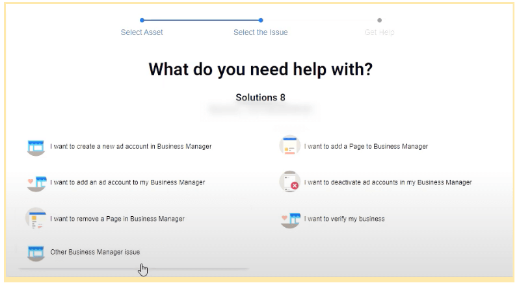519x283 pixels.
Task: Click the Get Help step label
Action: click(379, 32)
